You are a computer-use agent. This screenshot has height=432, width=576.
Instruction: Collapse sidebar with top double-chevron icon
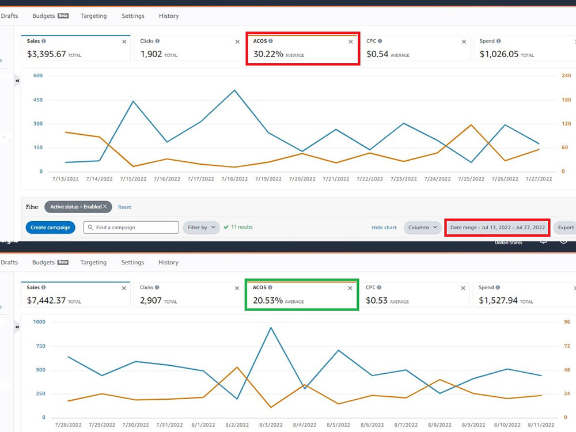pyautogui.click(x=17, y=81)
